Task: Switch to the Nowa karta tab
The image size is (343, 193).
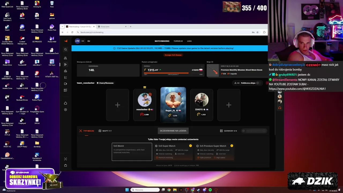Action: coord(112,27)
